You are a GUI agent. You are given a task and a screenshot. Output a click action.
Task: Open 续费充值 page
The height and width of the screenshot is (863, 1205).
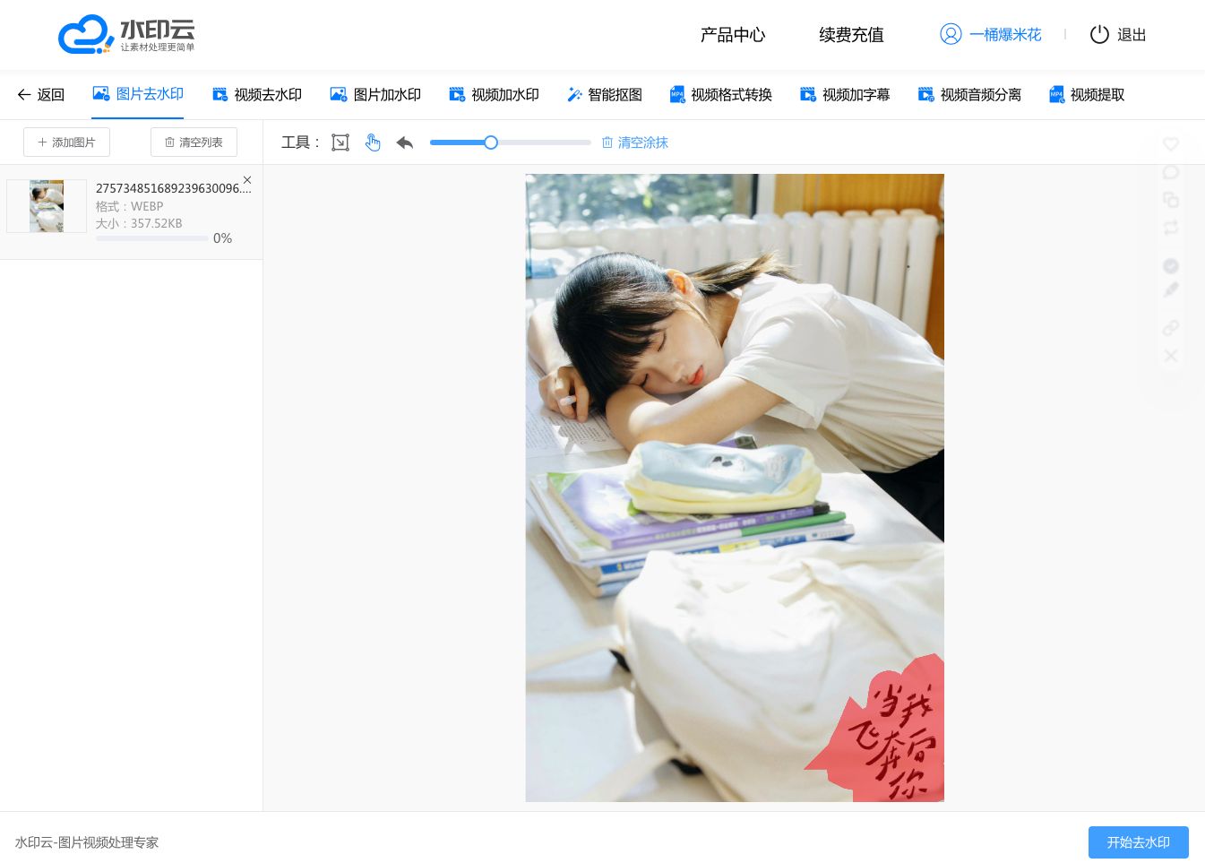tap(851, 35)
